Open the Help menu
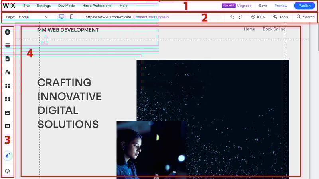This screenshot has height=179, width=319. pos(124,6)
